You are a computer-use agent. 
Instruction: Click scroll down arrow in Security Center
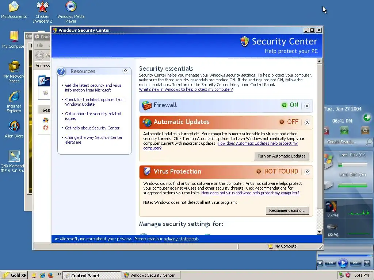(319, 232)
